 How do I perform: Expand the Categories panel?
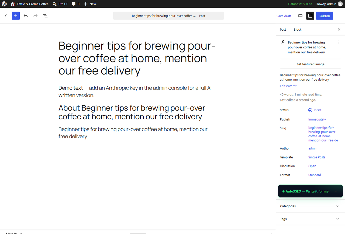310,206
